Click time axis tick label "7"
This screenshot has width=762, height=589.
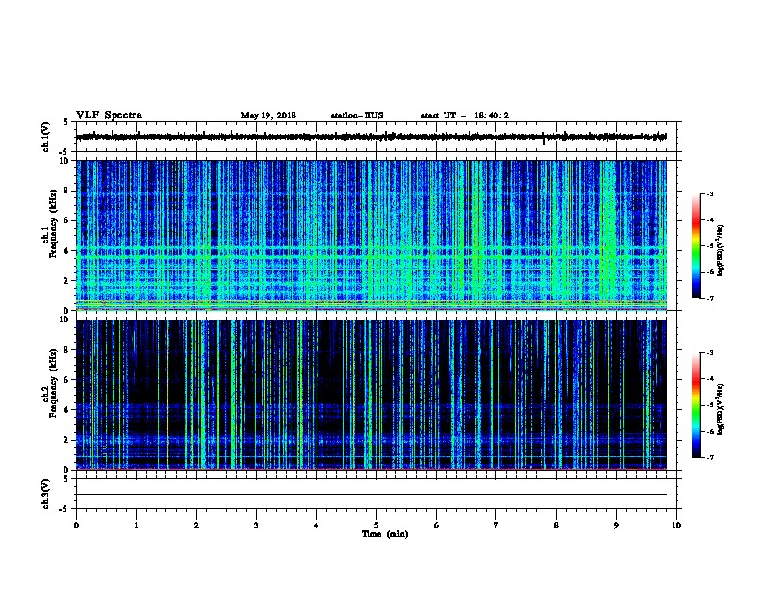click(496, 525)
